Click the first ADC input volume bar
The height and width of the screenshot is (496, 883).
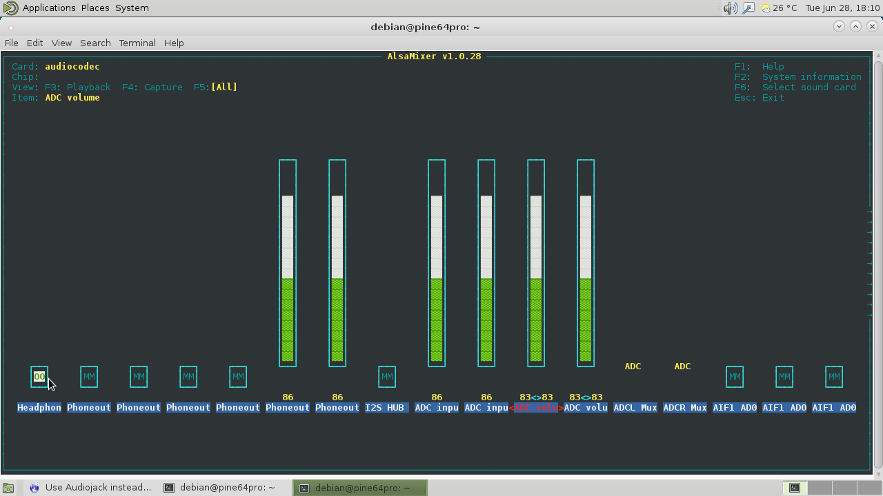tap(437, 276)
